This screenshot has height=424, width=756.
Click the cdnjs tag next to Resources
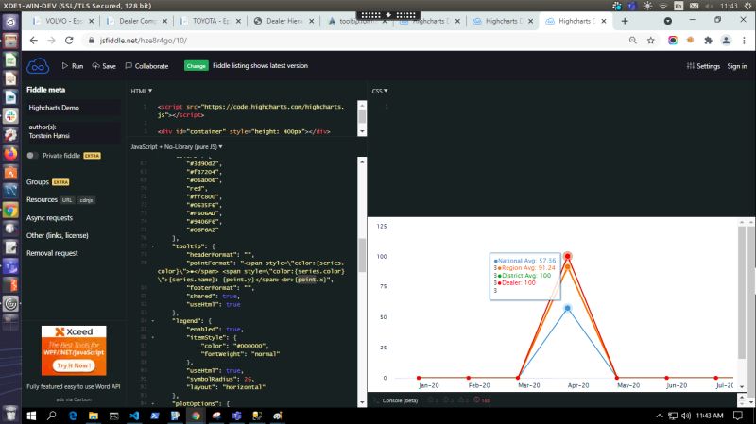coord(86,200)
